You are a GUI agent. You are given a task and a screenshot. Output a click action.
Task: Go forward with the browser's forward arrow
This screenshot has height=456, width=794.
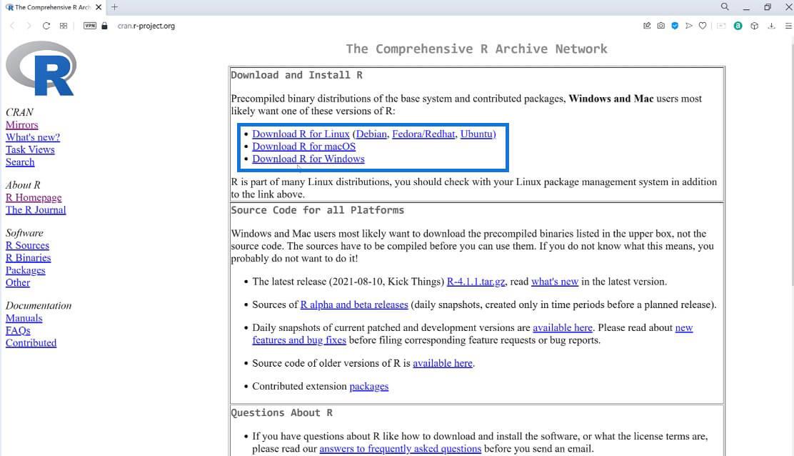click(x=29, y=26)
